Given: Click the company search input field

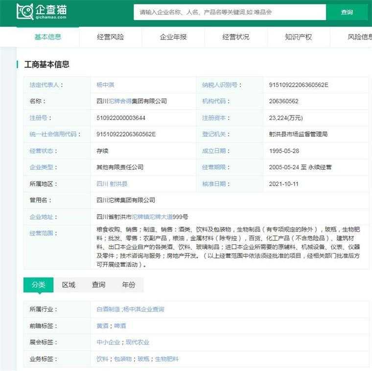Looking at the screenshot, I should pyautogui.click(x=230, y=12).
